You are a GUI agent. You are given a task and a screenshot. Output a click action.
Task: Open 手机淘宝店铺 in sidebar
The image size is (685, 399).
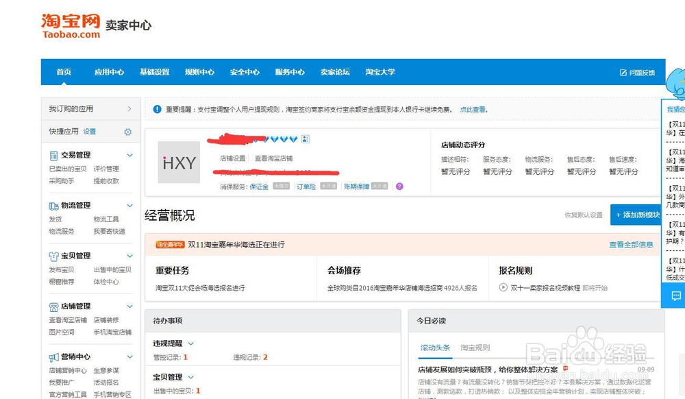point(113,332)
